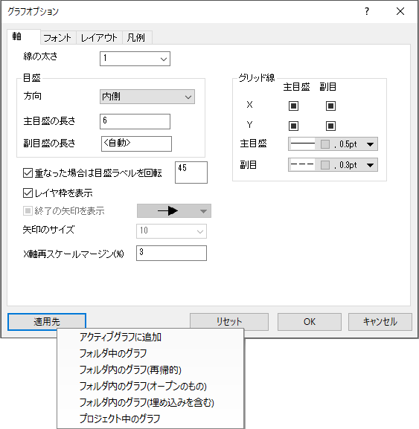
Task: Toggle Y major grid line checkbox
Action: tap(293, 126)
